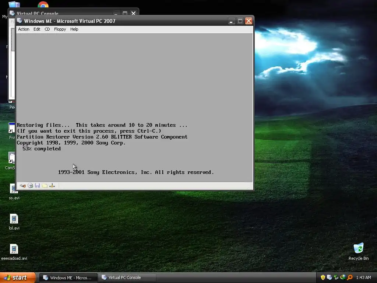Image resolution: width=377 pixels, height=283 pixels.
Task: Click the Virtual PC Console title bar icon
Action: pos(12,13)
